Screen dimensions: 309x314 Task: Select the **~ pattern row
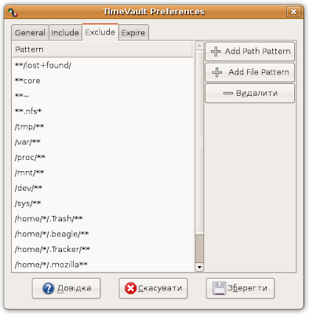coord(103,96)
